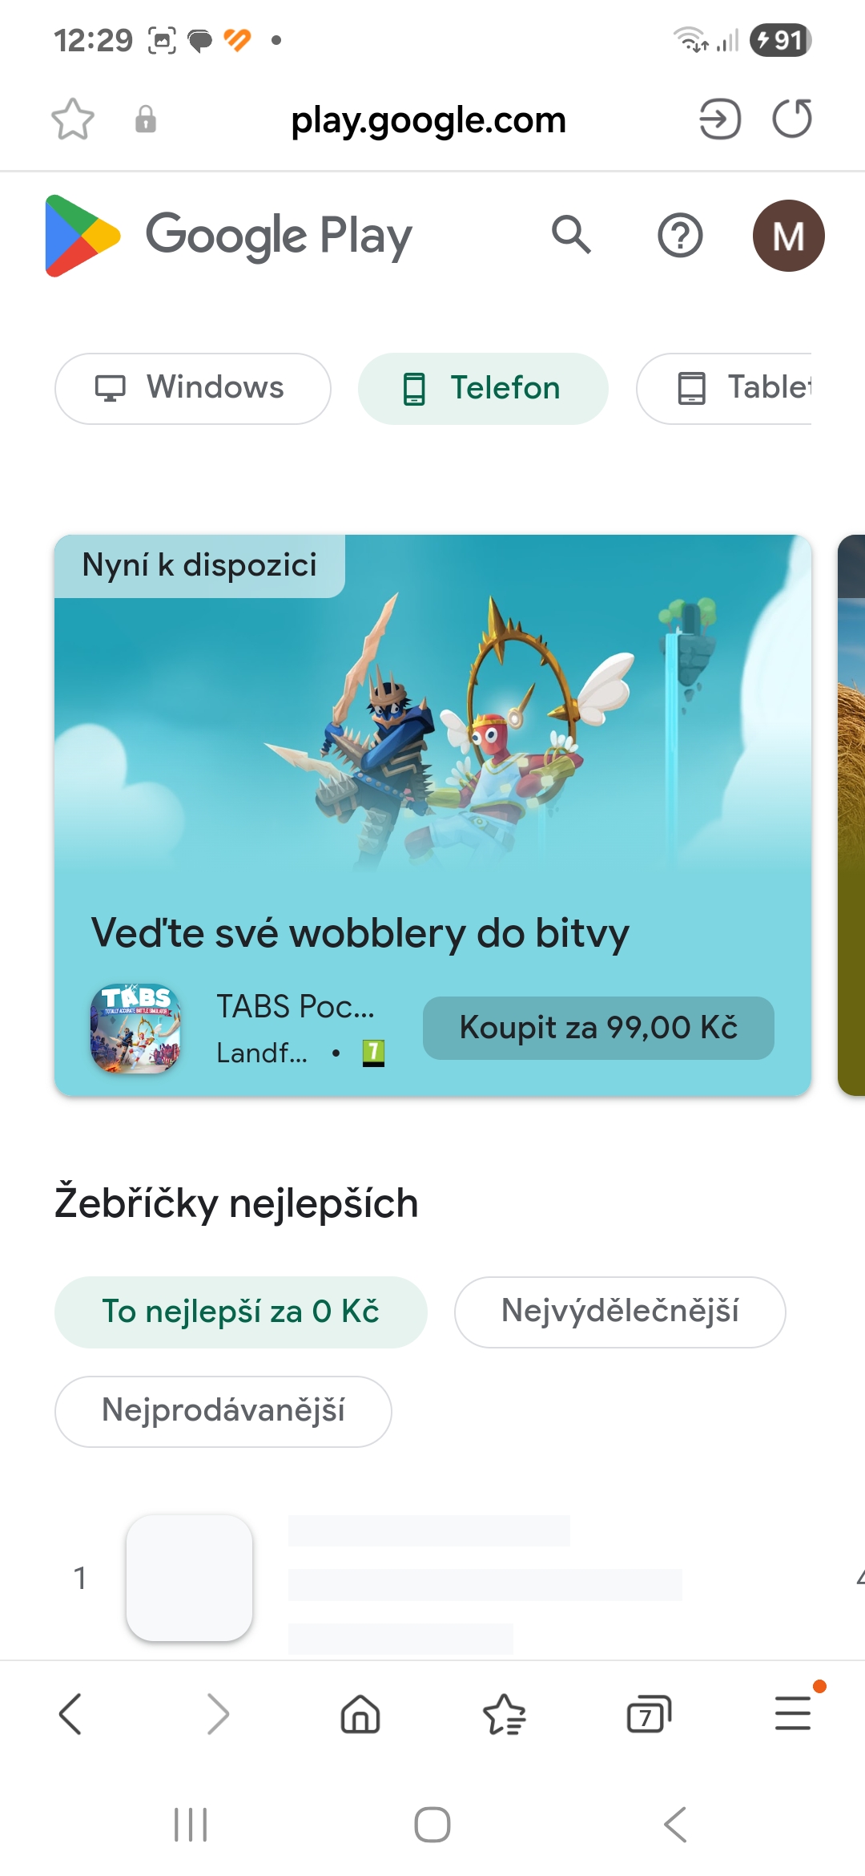The height and width of the screenshot is (1876, 865).
Task: Open browser hamburger menu
Action: [x=793, y=1713]
